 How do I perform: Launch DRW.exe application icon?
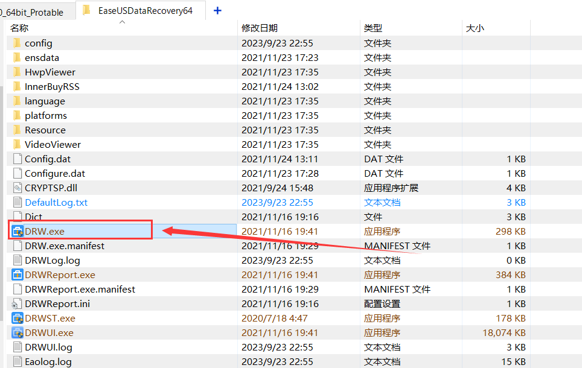point(17,231)
